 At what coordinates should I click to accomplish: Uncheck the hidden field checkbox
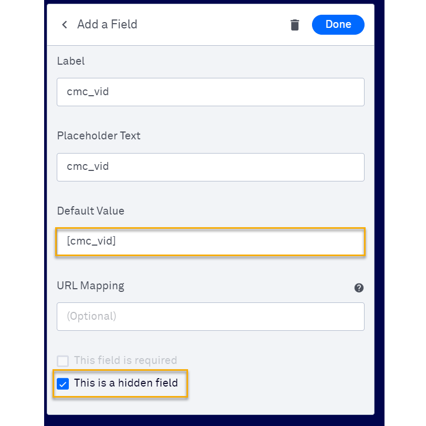(63, 384)
